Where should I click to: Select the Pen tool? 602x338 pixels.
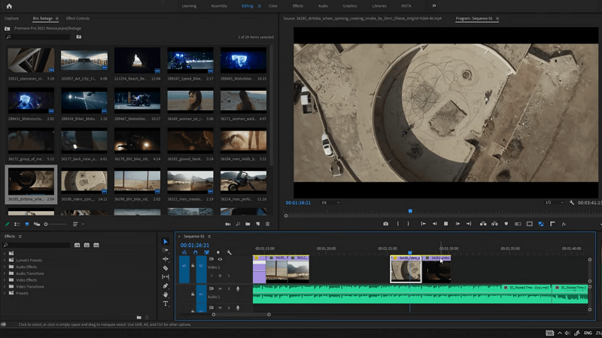click(166, 286)
